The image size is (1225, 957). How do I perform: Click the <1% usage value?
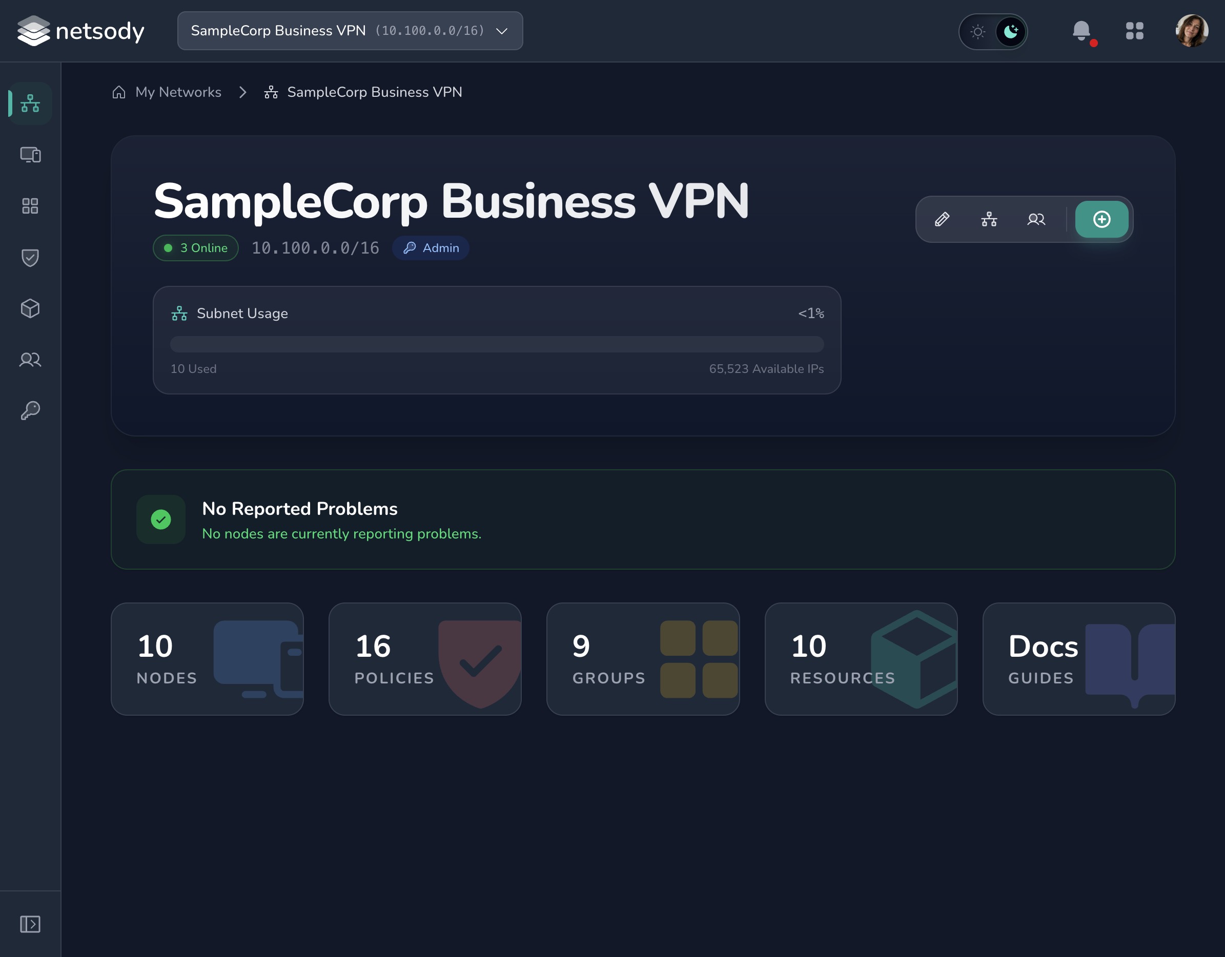point(811,314)
